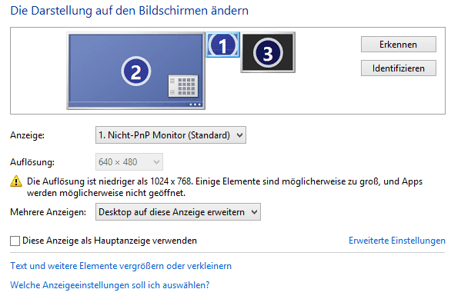Open the Anzeige dropdown
The height and width of the screenshot is (299, 461).
(x=171, y=135)
